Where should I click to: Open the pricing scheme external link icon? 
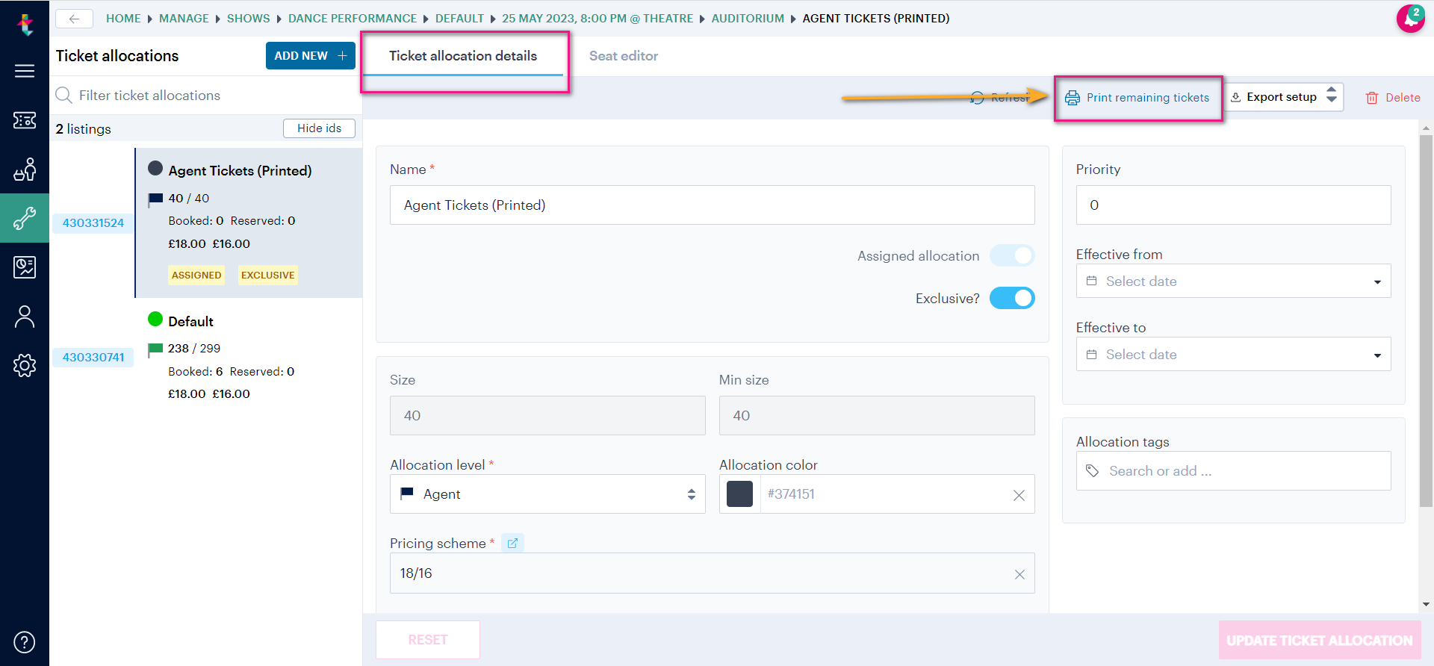click(x=512, y=544)
